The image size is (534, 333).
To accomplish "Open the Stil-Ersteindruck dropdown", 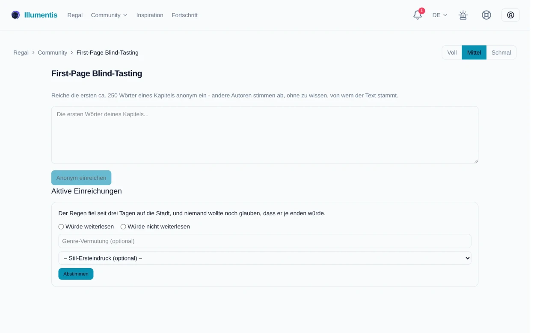I will click(x=265, y=258).
